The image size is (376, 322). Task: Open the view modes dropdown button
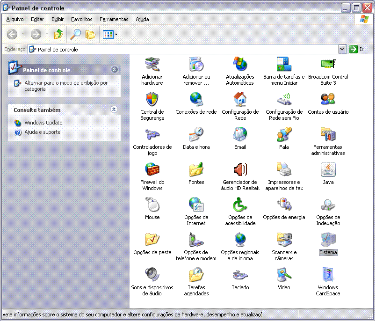pyautogui.click(x=110, y=34)
